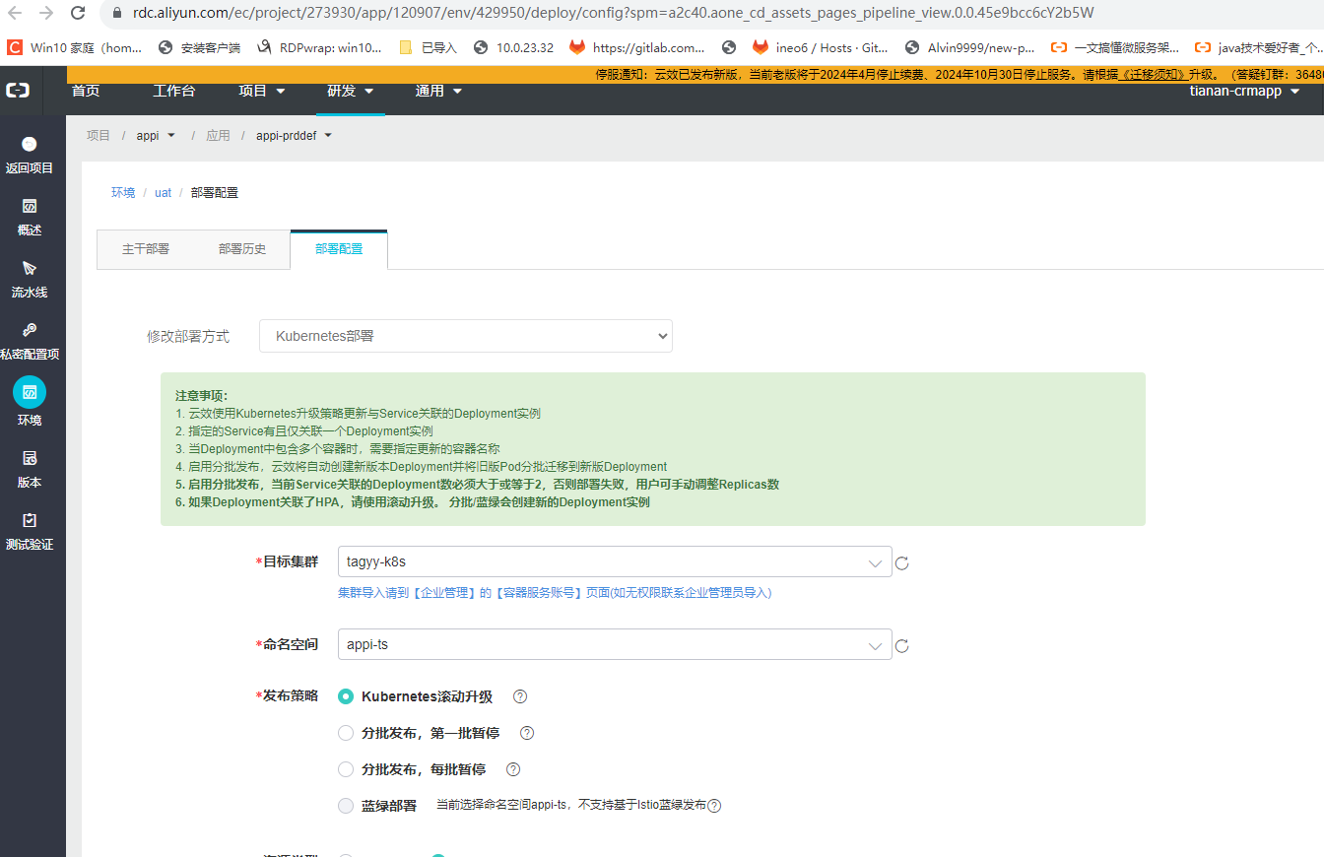Refresh the 目标集群 cluster list
1324x857 pixels.
(x=901, y=563)
